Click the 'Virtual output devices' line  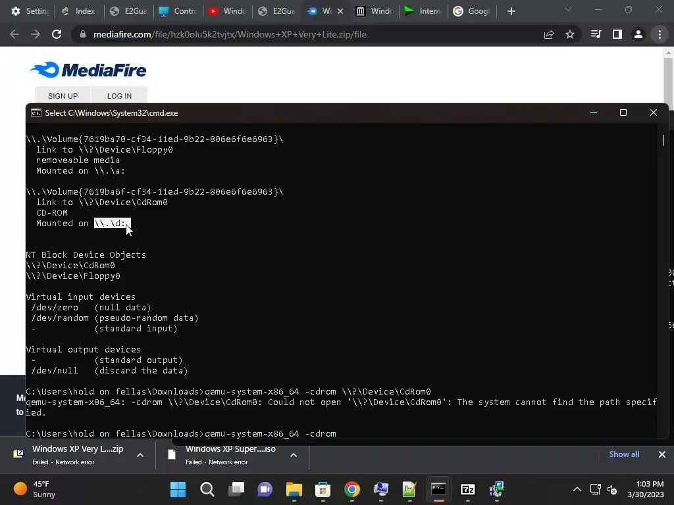click(x=84, y=350)
